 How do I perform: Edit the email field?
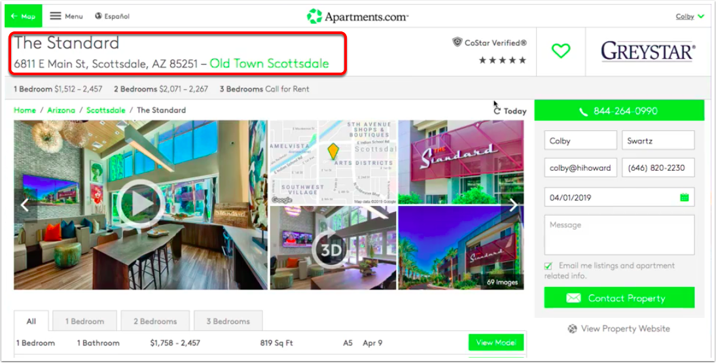[581, 167]
